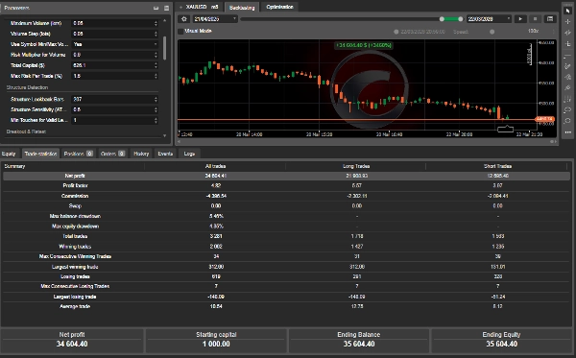Click the Speed slider handle
Viewport: 576px width, 358px height.
point(492,32)
